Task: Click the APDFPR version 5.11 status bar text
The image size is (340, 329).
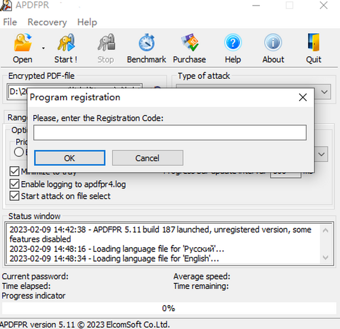Action: point(85,324)
